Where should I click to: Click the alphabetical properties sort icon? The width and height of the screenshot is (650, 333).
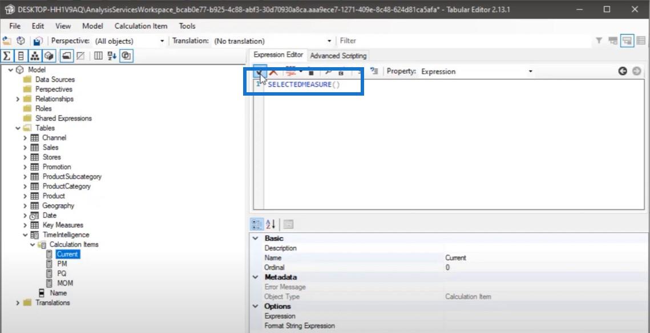[x=271, y=224]
